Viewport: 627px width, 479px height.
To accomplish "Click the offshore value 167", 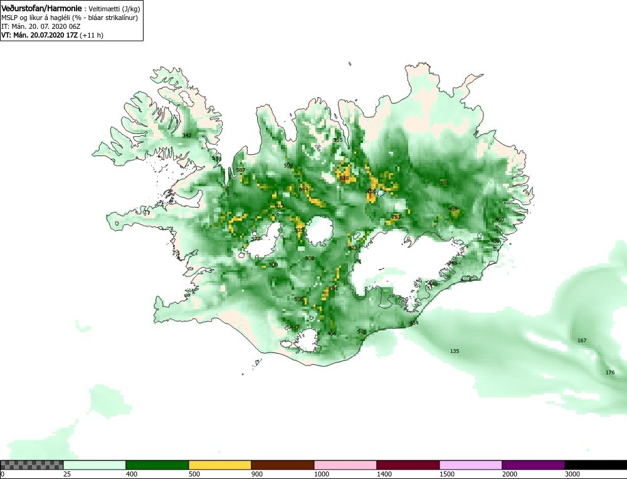I will (x=582, y=340).
